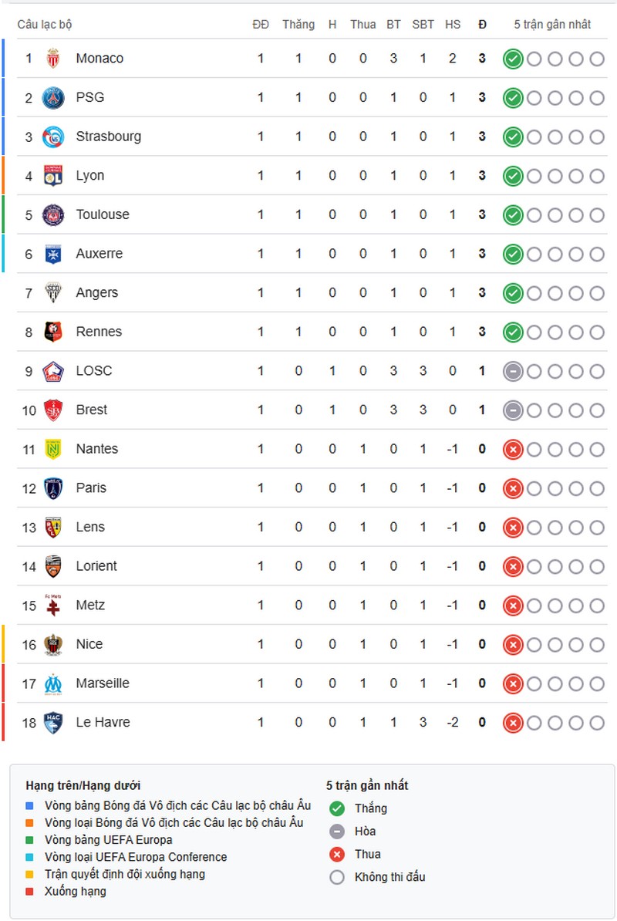This screenshot has width=617, height=921.
Task: Click the red Xuống hạng legend swatch
Action: (x=30, y=892)
